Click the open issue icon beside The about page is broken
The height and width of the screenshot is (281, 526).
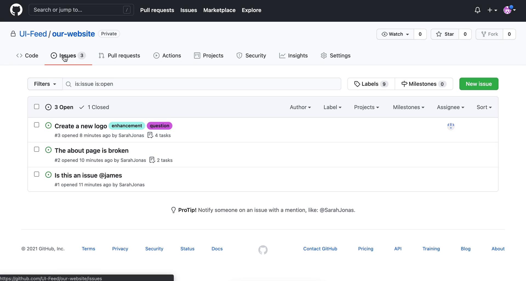[x=48, y=150]
